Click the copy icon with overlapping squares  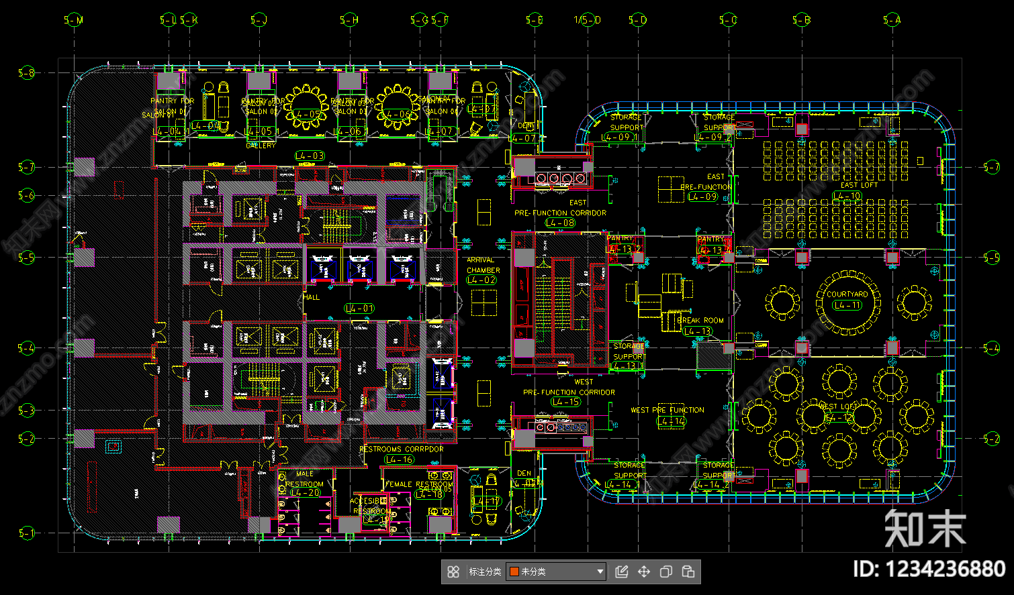[665, 572]
